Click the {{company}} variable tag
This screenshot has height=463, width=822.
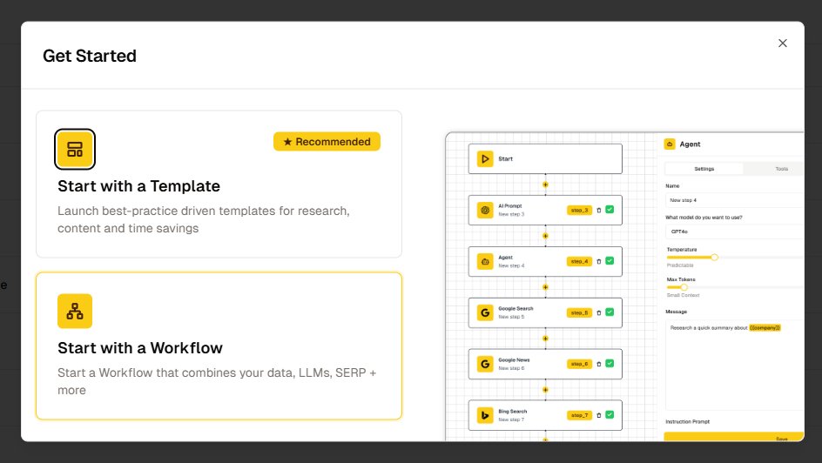765,328
